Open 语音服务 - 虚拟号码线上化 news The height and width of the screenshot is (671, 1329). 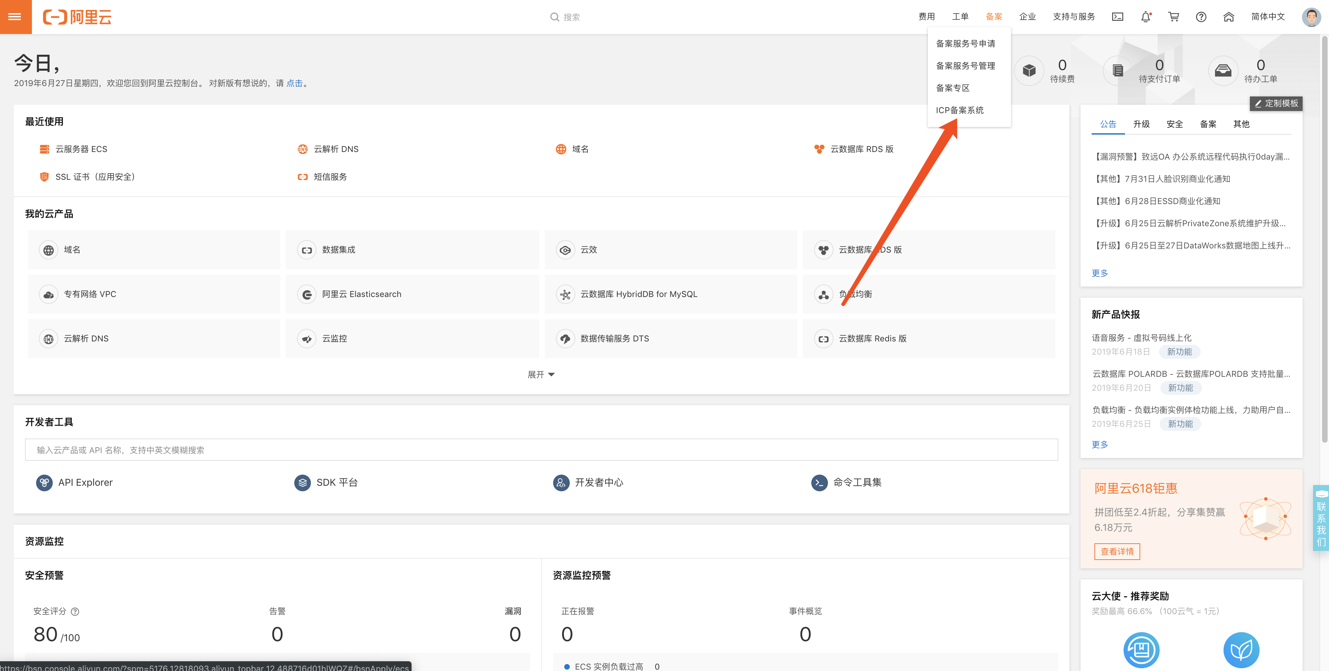(1141, 338)
